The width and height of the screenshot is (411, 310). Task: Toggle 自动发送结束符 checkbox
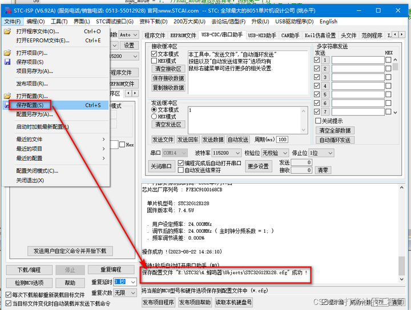(x=180, y=170)
